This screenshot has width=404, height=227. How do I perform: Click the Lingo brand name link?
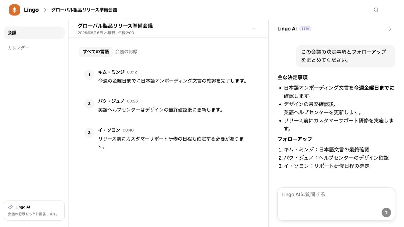[31, 10]
